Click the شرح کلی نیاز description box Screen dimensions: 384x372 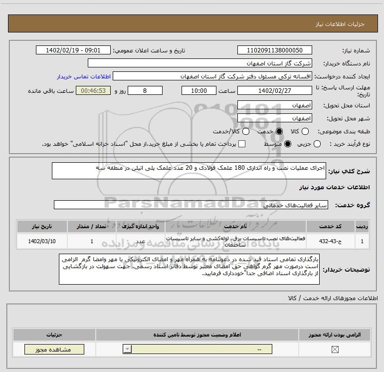pyautogui.click(x=189, y=171)
